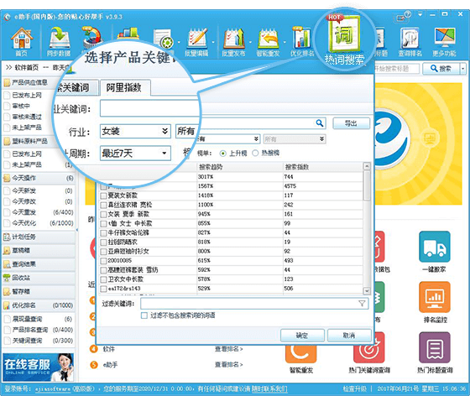Open the 优化排名 toolbar icon

click(x=302, y=42)
